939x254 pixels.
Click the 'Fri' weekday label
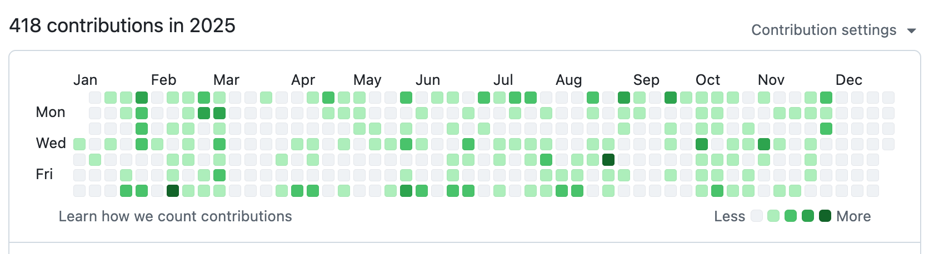pyautogui.click(x=44, y=175)
